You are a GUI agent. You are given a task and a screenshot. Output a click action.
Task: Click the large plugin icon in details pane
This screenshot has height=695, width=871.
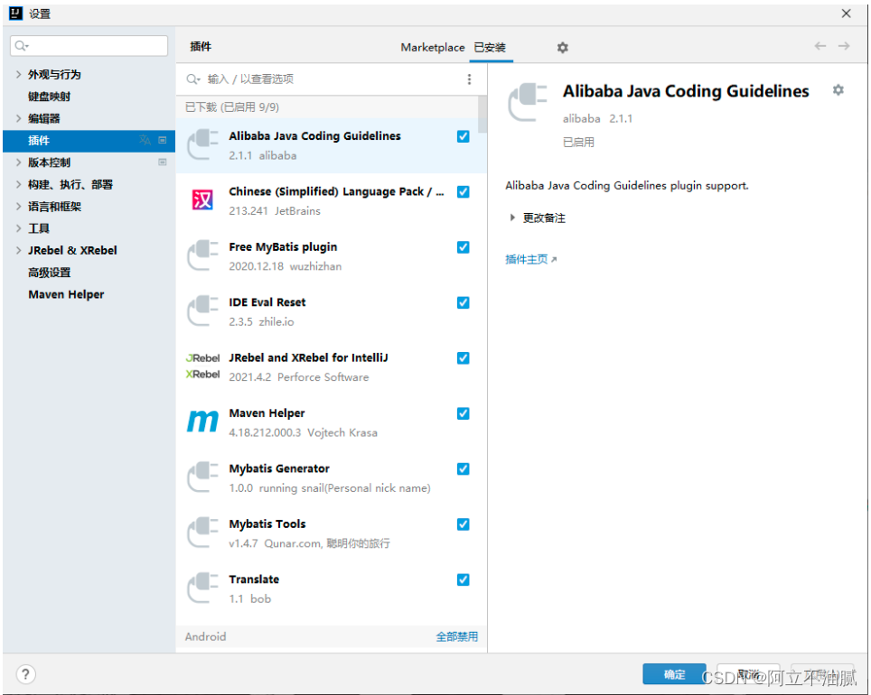[x=528, y=102]
